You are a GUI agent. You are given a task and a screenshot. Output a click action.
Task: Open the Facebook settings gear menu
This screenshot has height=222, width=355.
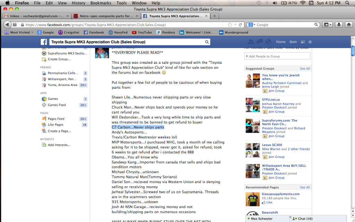coord(310,42)
